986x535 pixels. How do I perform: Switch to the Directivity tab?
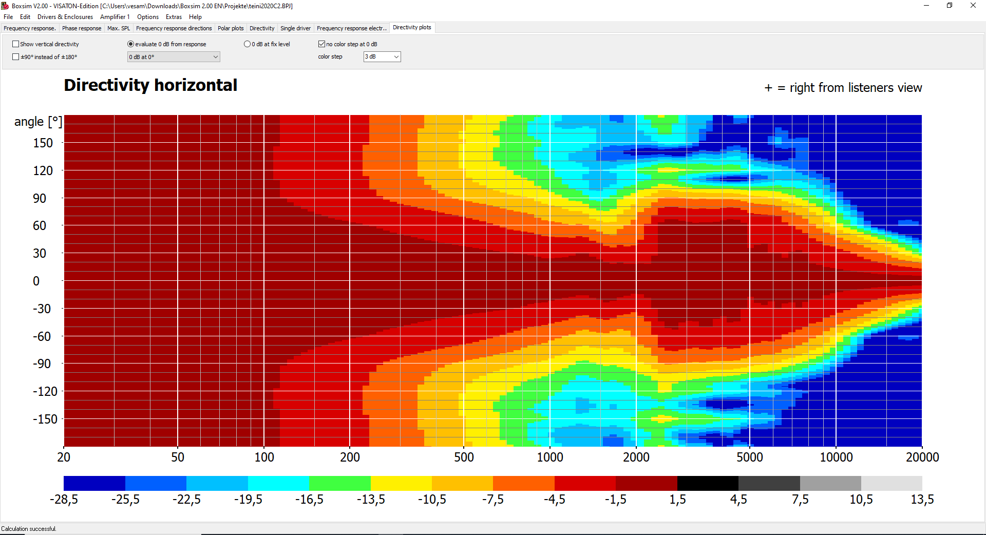(x=262, y=28)
